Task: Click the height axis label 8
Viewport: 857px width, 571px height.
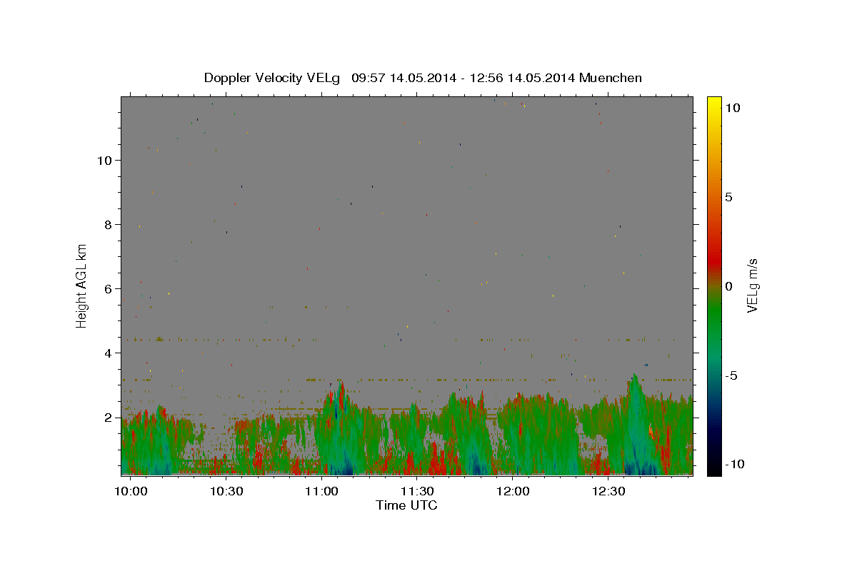Action: [x=109, y=225]
